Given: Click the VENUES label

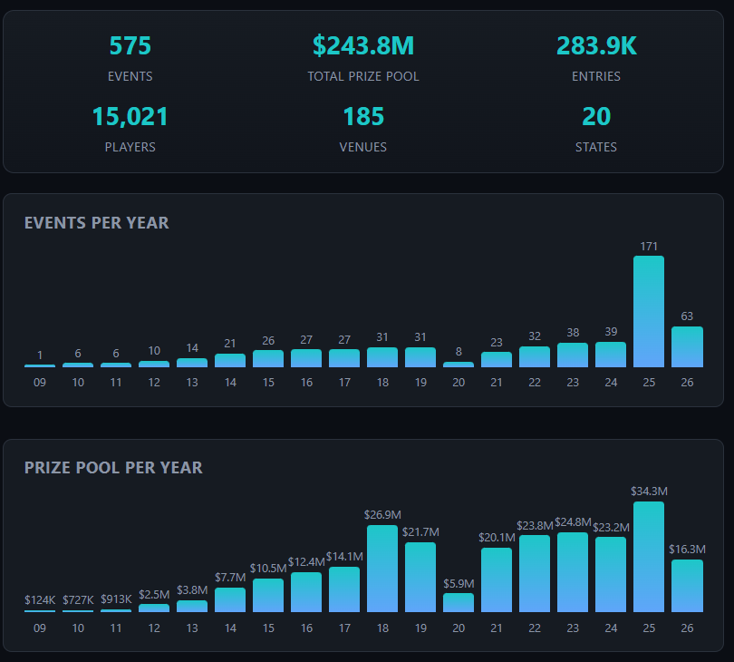Looking at the screenshot, I should (363, 147).
